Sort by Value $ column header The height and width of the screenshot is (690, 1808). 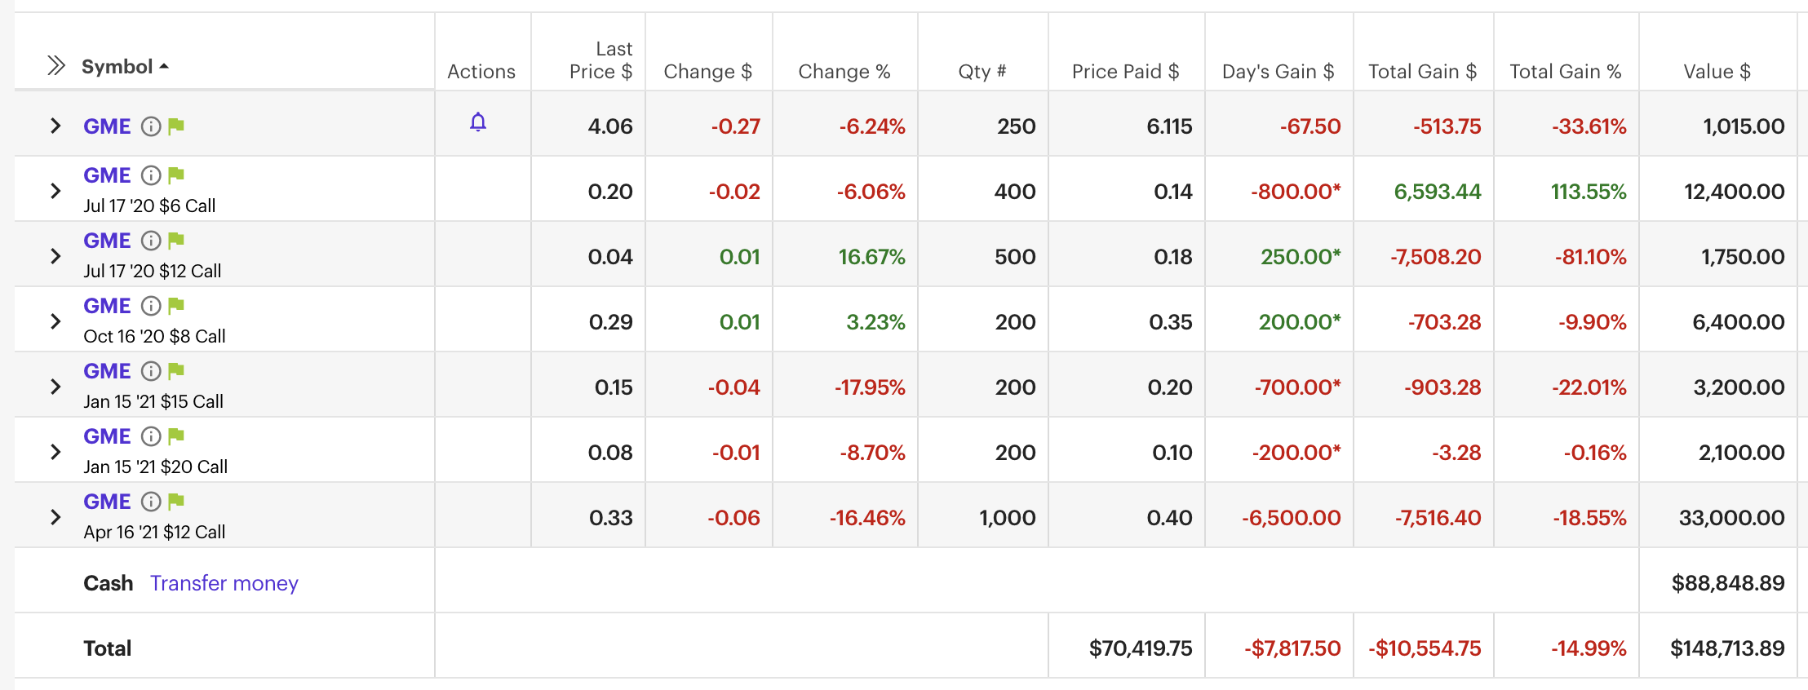coord(1717,72)
